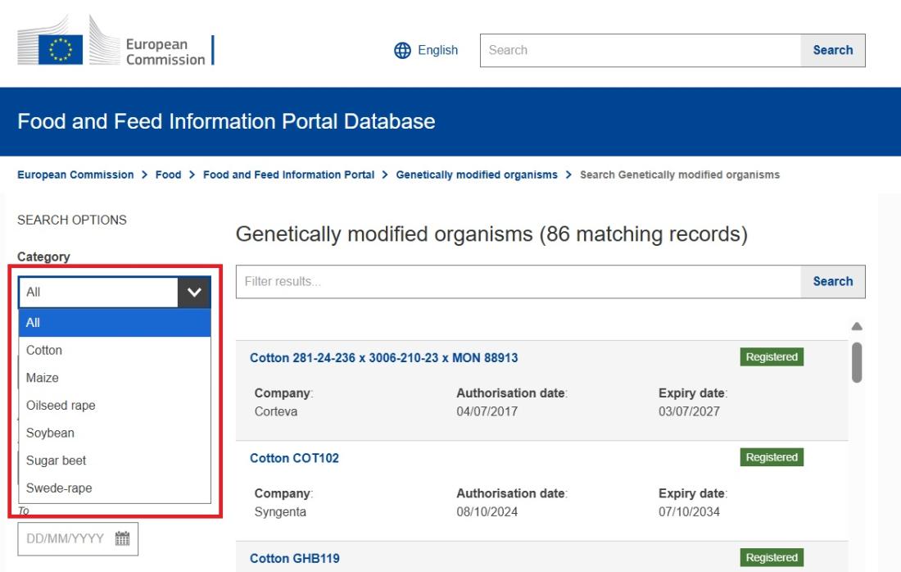
Task: Choose Maize in the Category dropdown
Action: pyautogui.click(x=43, y=378)
